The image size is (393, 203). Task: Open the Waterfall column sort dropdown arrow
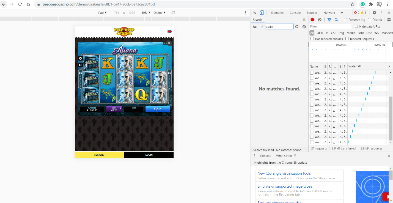389,67
